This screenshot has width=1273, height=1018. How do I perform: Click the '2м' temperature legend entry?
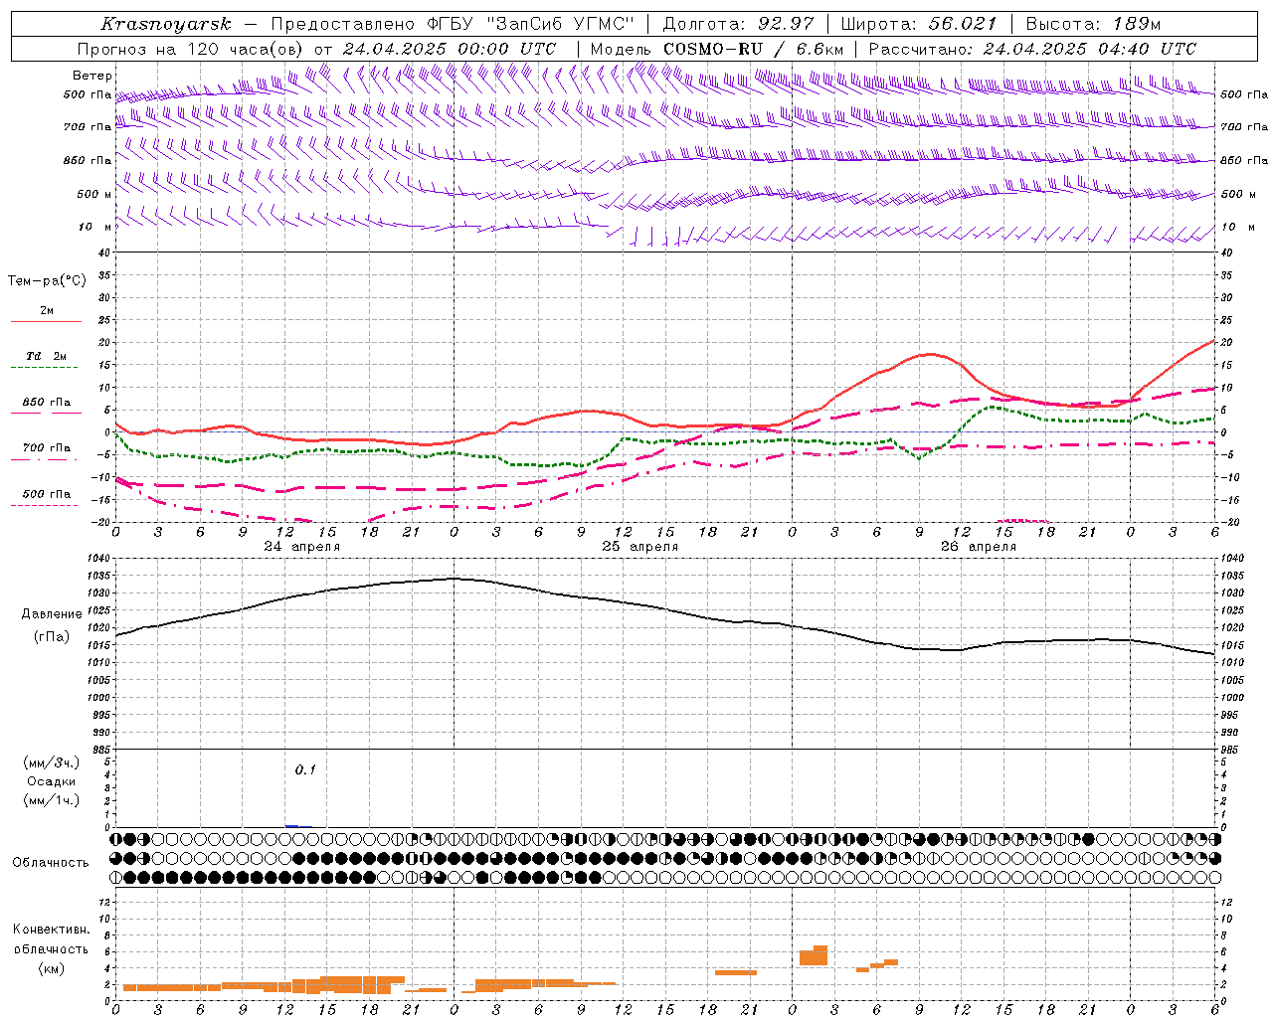click(47, 311)
